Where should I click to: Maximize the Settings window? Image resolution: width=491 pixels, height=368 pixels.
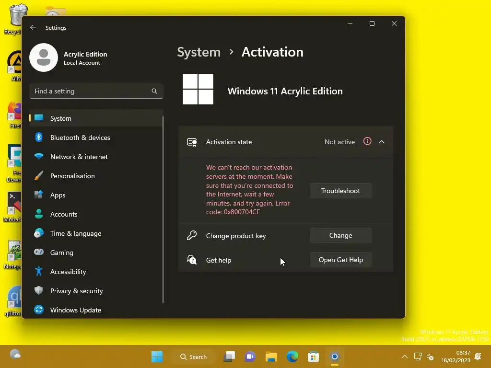(372, 23)
